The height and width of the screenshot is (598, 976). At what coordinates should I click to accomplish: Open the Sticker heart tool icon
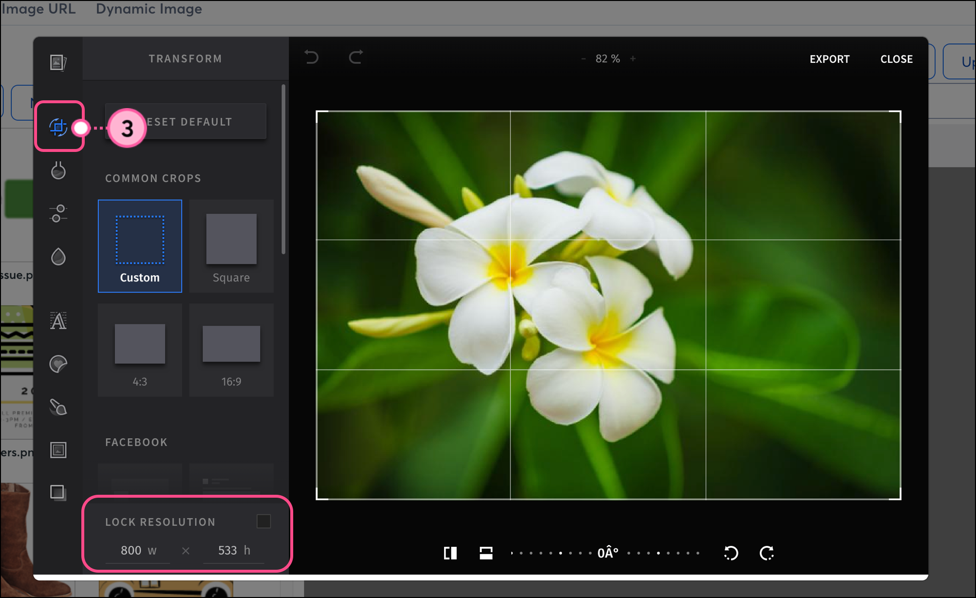tap(58, 364)
